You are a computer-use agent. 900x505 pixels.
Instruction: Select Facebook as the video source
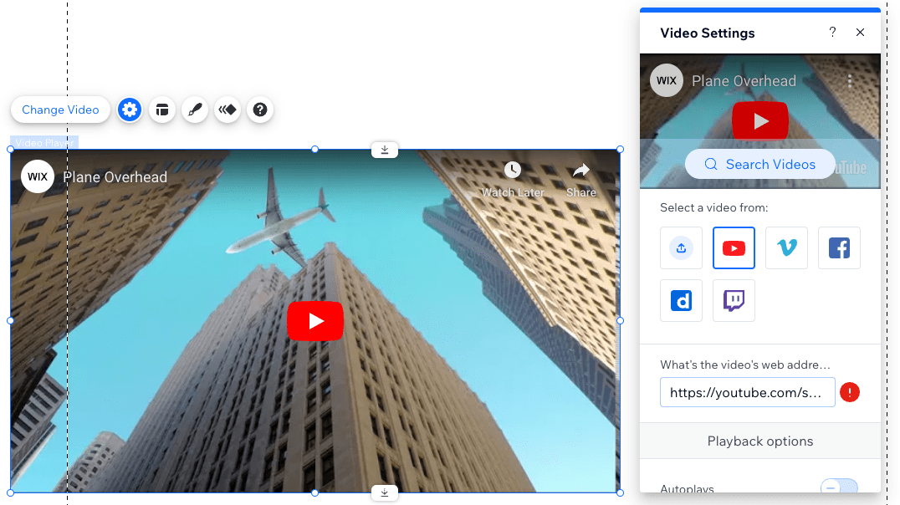click(839, 248)
